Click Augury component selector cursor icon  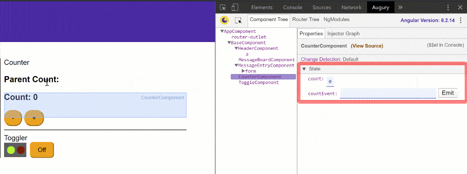tap(238, 20)
